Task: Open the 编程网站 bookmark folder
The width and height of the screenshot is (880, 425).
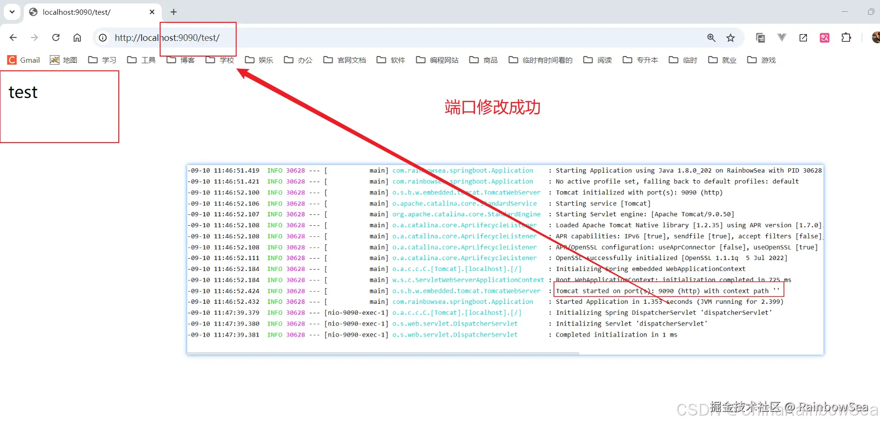Action: (x=437, y=60)
